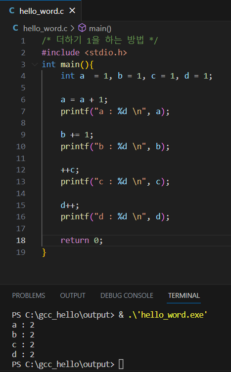Click line number 4 in gutter

[23, 76]
